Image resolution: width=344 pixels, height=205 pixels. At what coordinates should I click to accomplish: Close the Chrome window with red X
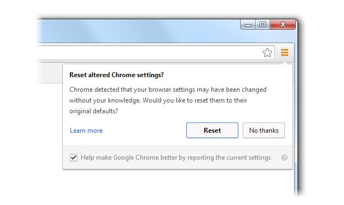coord(283,24)
